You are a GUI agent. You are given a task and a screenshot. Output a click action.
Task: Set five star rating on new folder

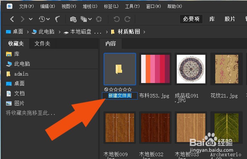click(x=129, y=89)
